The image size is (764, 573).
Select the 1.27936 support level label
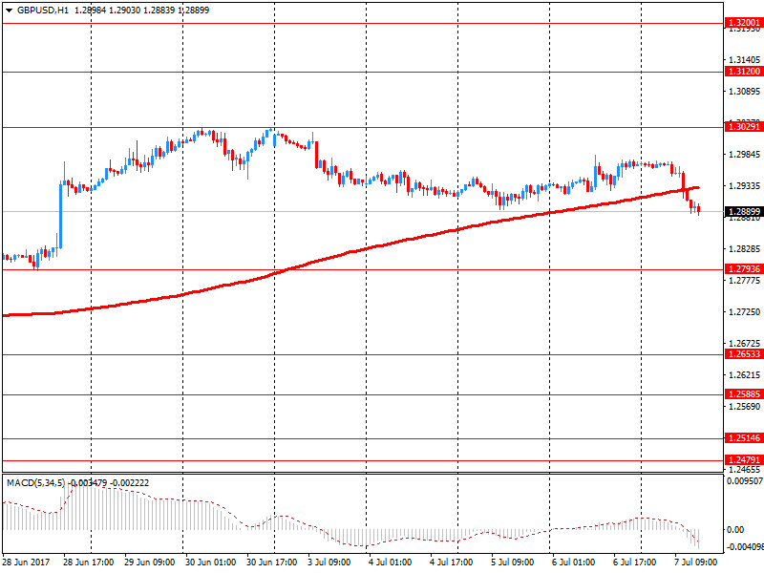coord(744,269)
